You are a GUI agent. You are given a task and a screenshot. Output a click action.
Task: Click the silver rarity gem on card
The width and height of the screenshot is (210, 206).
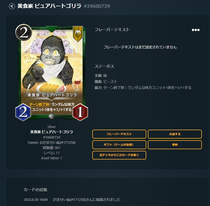[52, 116]
